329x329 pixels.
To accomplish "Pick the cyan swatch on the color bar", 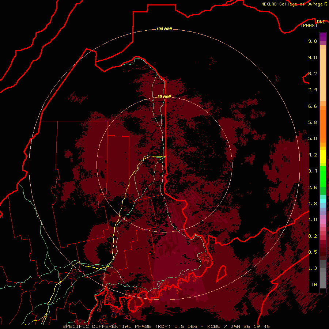I will click(323, 201).
